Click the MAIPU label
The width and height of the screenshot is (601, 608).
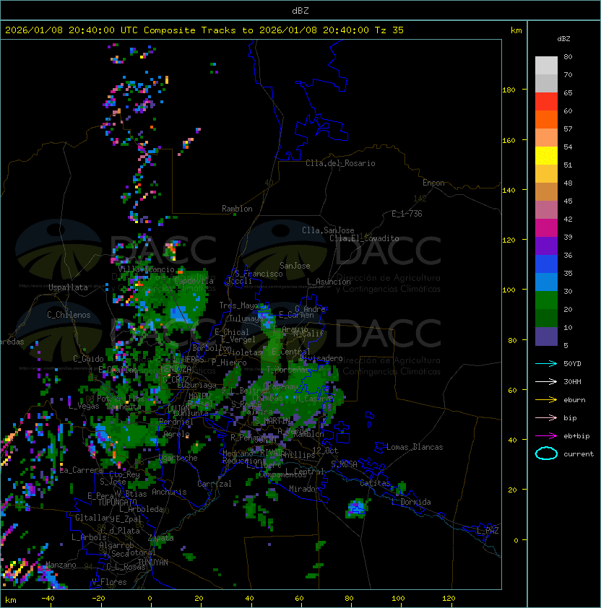click(199, 396)
